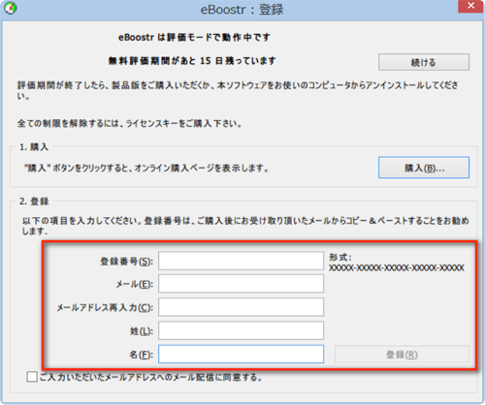Close the eBoostr registration dialog
The width and height of the screenshot is (485, 405).
point(471,6)
